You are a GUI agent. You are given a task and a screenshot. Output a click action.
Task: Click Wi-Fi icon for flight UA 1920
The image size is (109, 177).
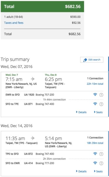coord(95,94)
